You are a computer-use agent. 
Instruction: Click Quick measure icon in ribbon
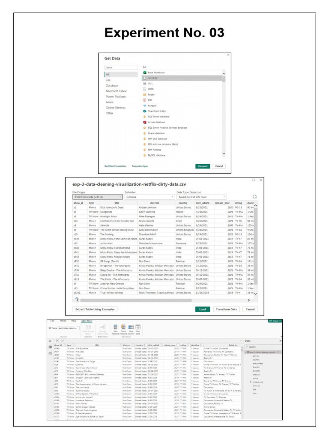123,327
